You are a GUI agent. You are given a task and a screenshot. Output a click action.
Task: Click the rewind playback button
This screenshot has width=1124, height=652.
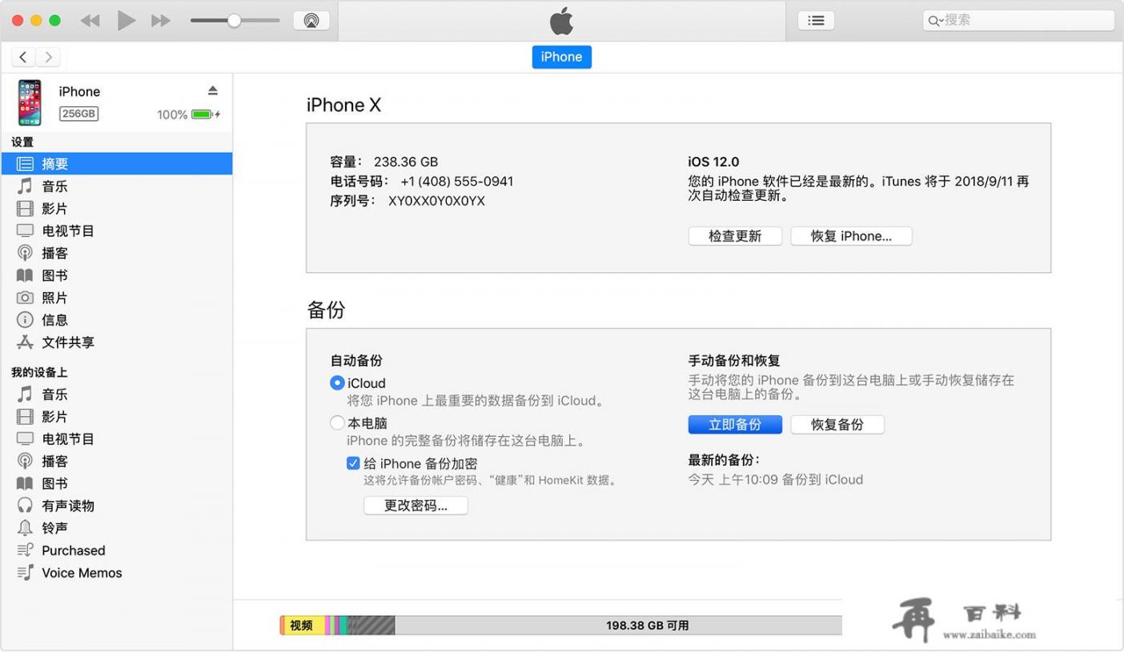(x=90, y=21)
